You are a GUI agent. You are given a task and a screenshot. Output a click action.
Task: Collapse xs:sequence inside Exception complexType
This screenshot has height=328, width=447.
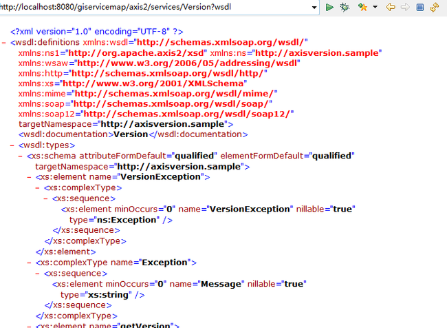click(x=37, y=274)
